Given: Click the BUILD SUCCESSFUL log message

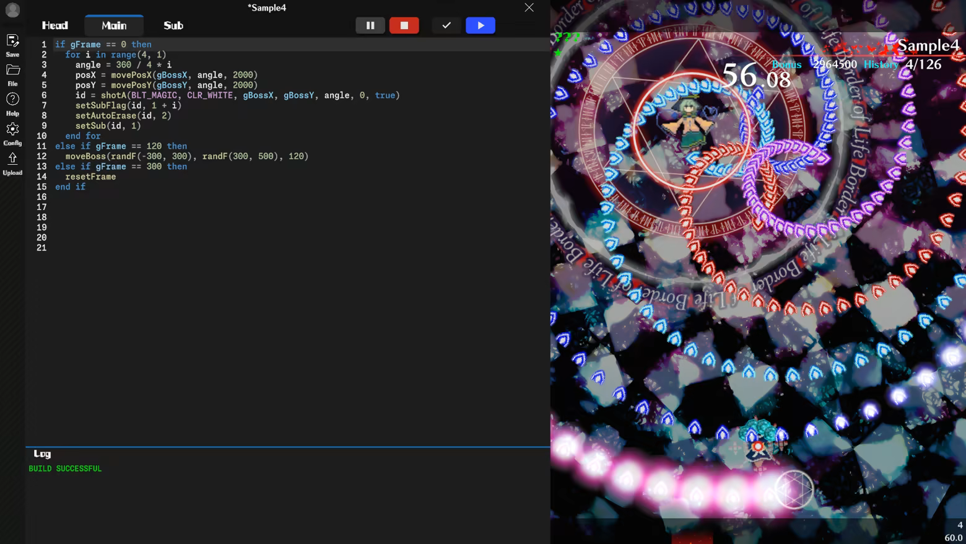Looking at the screenshot, I should 65,469.
